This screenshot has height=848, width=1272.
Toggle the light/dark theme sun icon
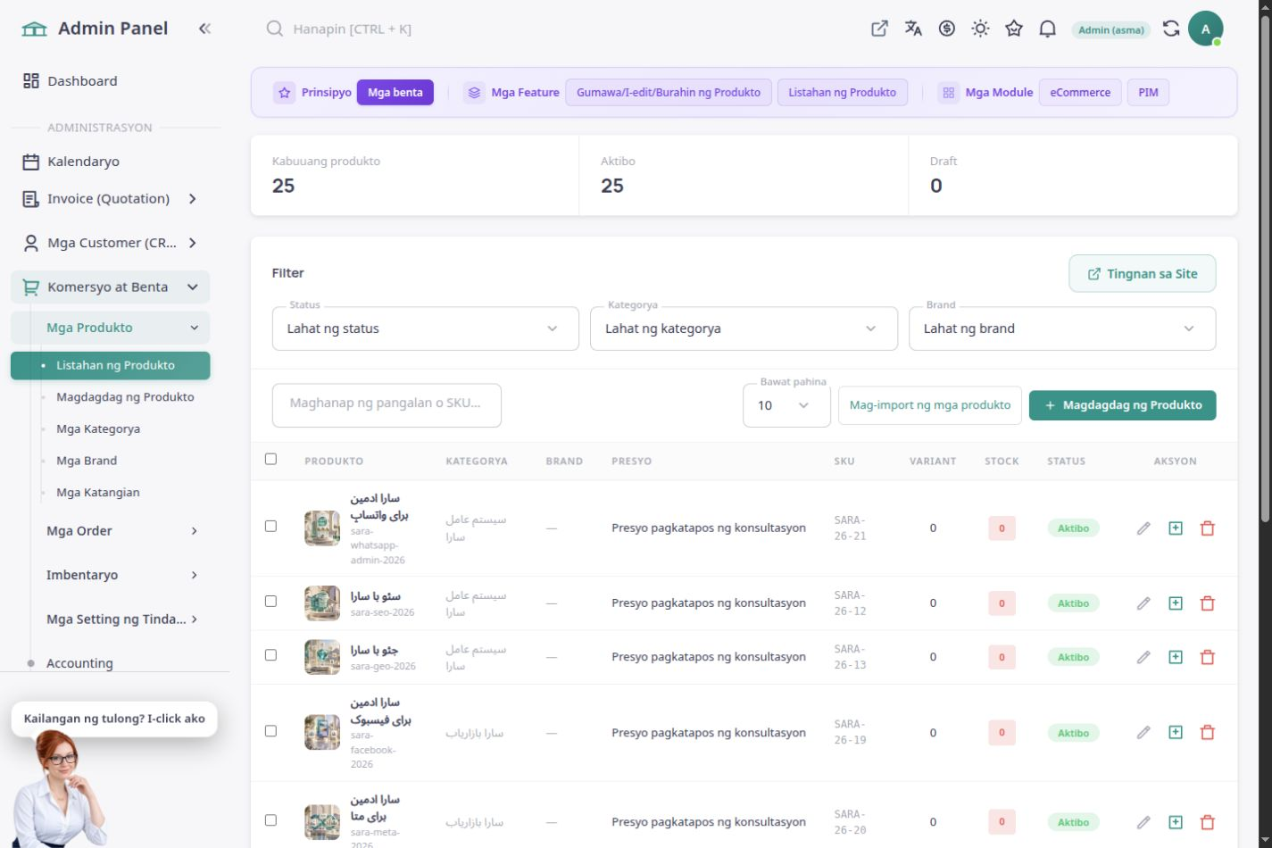(980, 29)
